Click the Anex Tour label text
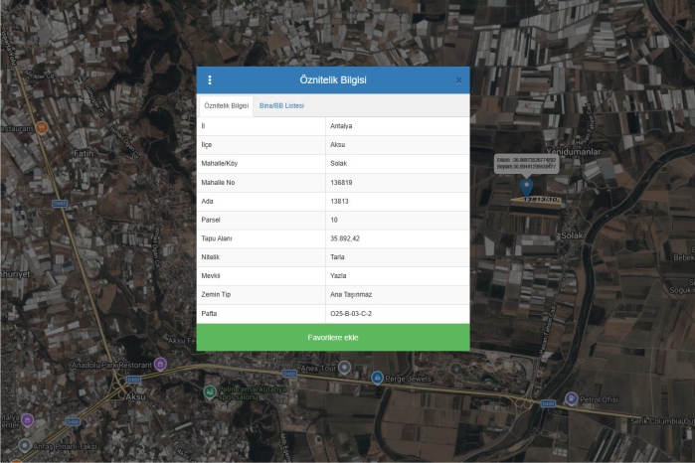Screen dimensions: 695x463 pyautogui.click(x=318, y=369)
